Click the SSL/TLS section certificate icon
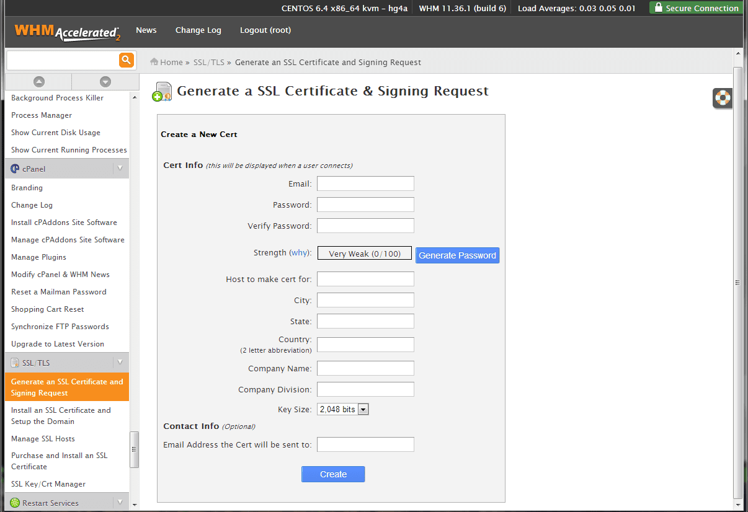The width and height of the screenshot is (748, 512). tap(15, 363)
